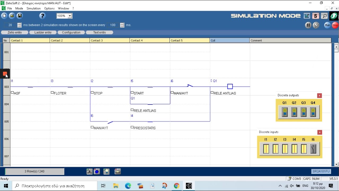Screen dimensions: 339x191
Task: Switch to Zelio entry tab
Action: [x=15, y=32]
